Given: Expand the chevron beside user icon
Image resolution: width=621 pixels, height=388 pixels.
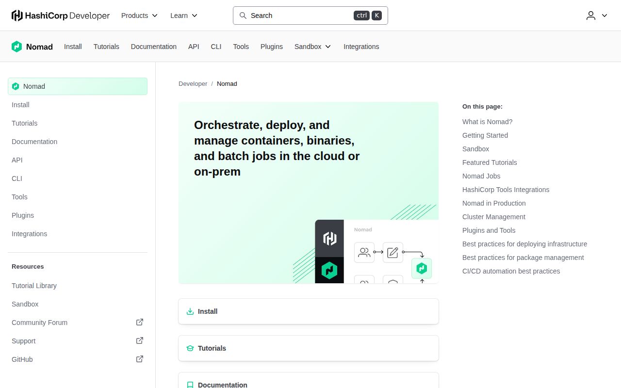Looking at the screenshot, I should pyautogui.click(x=605, y=16).
